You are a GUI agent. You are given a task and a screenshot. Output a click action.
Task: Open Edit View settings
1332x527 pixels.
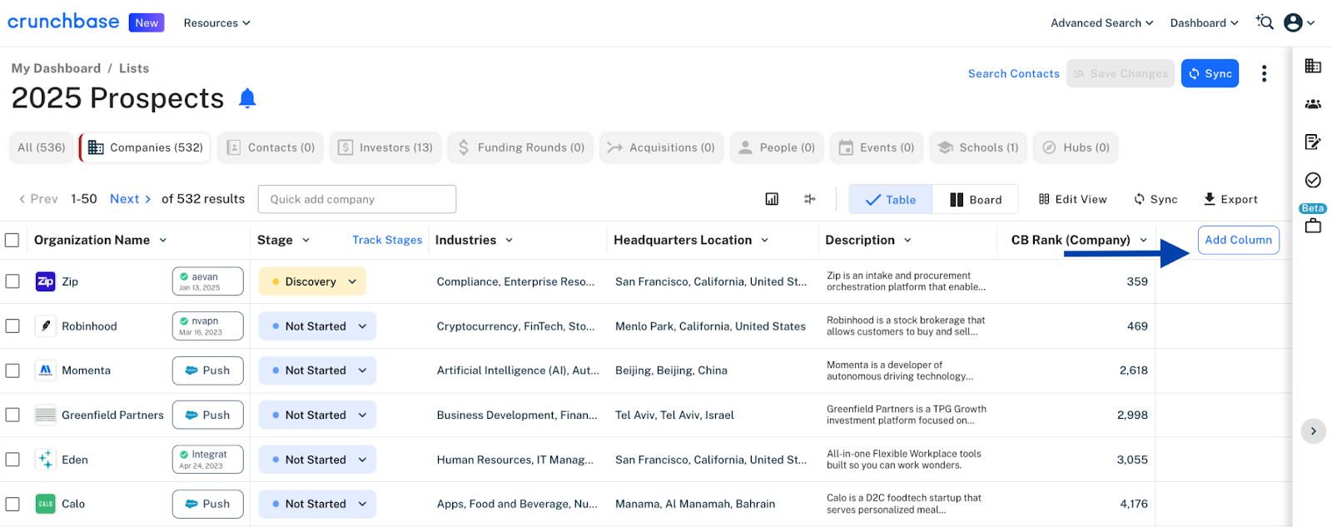[x=1073, y=199]
